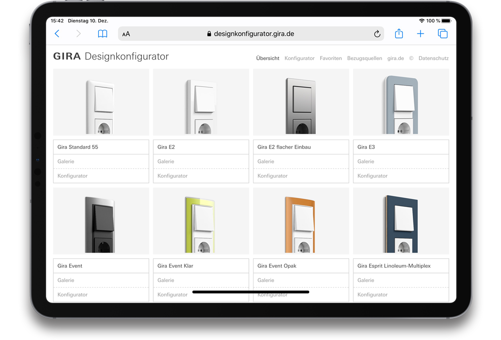The image size is (501, 340).
Task: Select the Gira E2 flacher Einbau image
Action: (301, 102)
